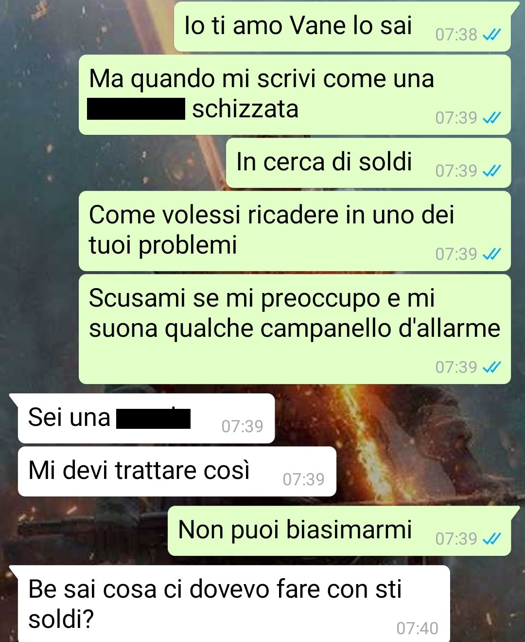Tap the censored word after "Sei una"
This screenshot has height=642, width=525.
pos(154,419)
